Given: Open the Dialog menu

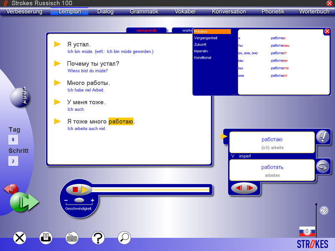Looking at the screenshot, I should click(105, 12).
